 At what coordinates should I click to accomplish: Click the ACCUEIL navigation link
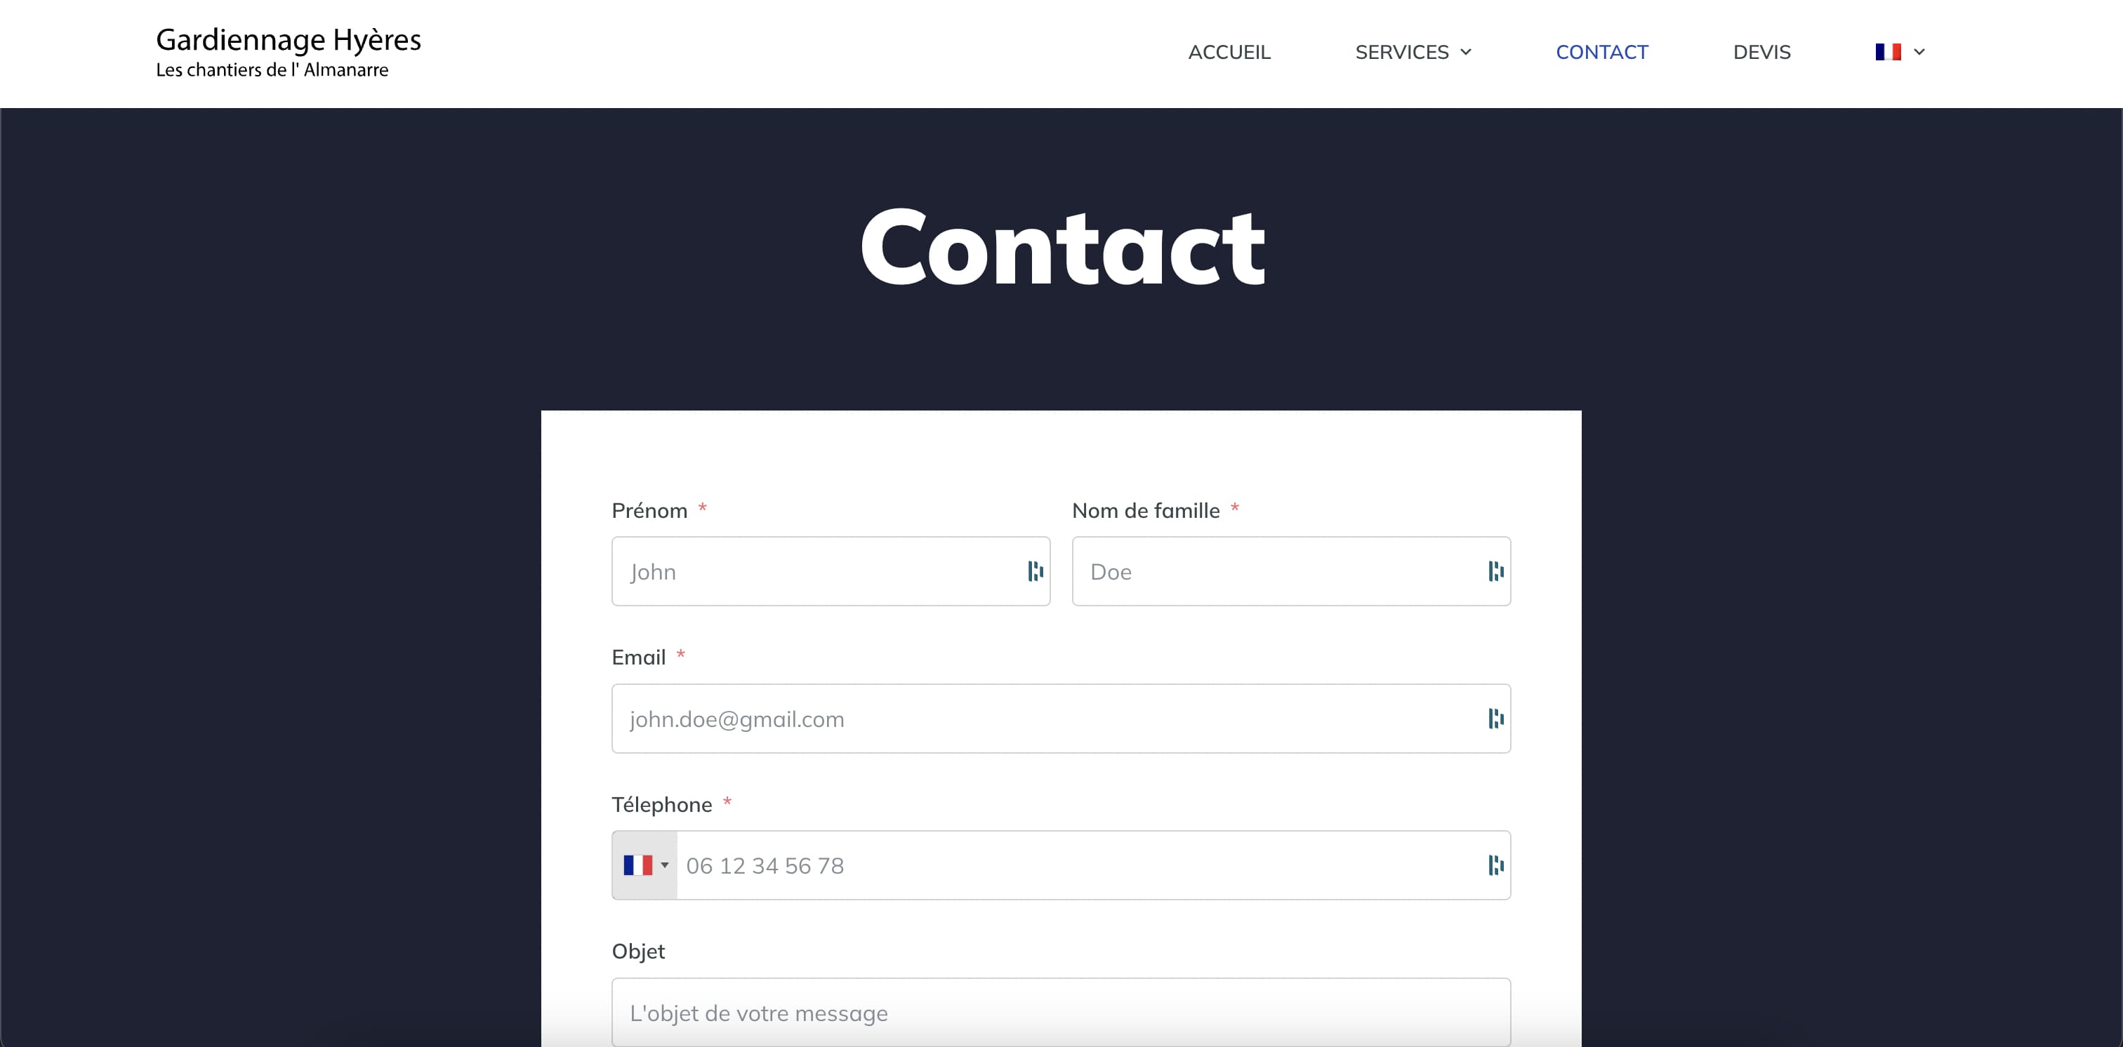[x=1228, y=51]
